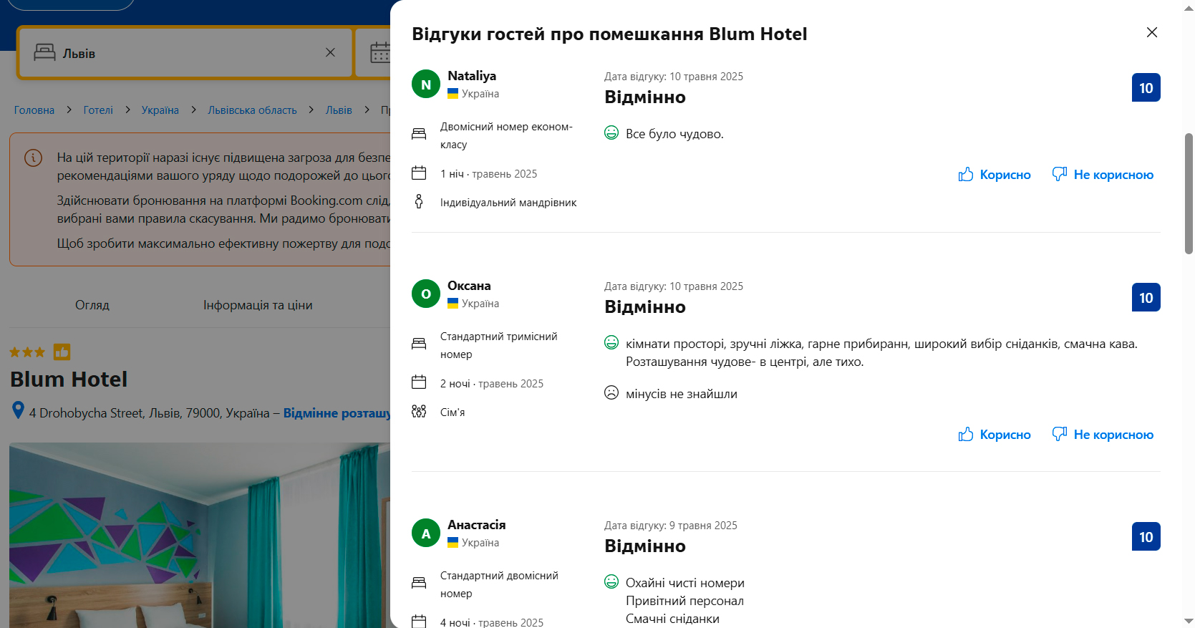Viewport: 1195px width, 628px height.
Task: Open the Львівська область breadcrumb link
Action: click(x=252, y=110)
